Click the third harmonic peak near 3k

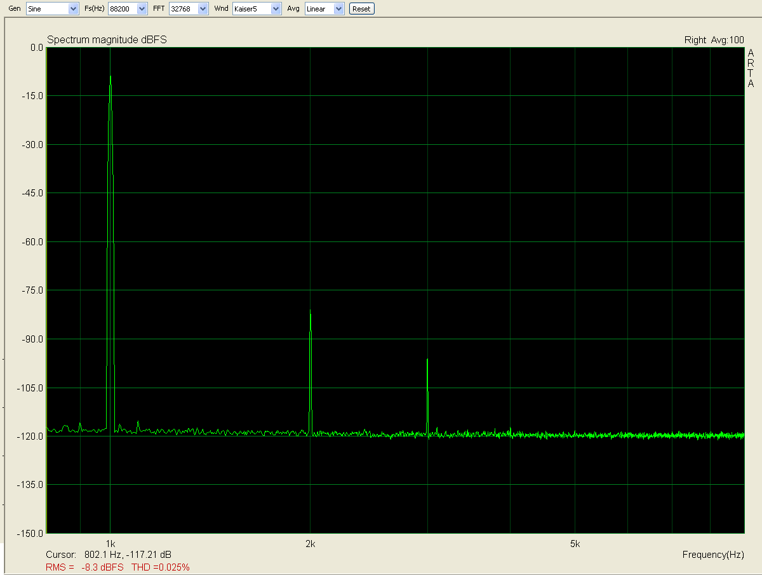427,360
